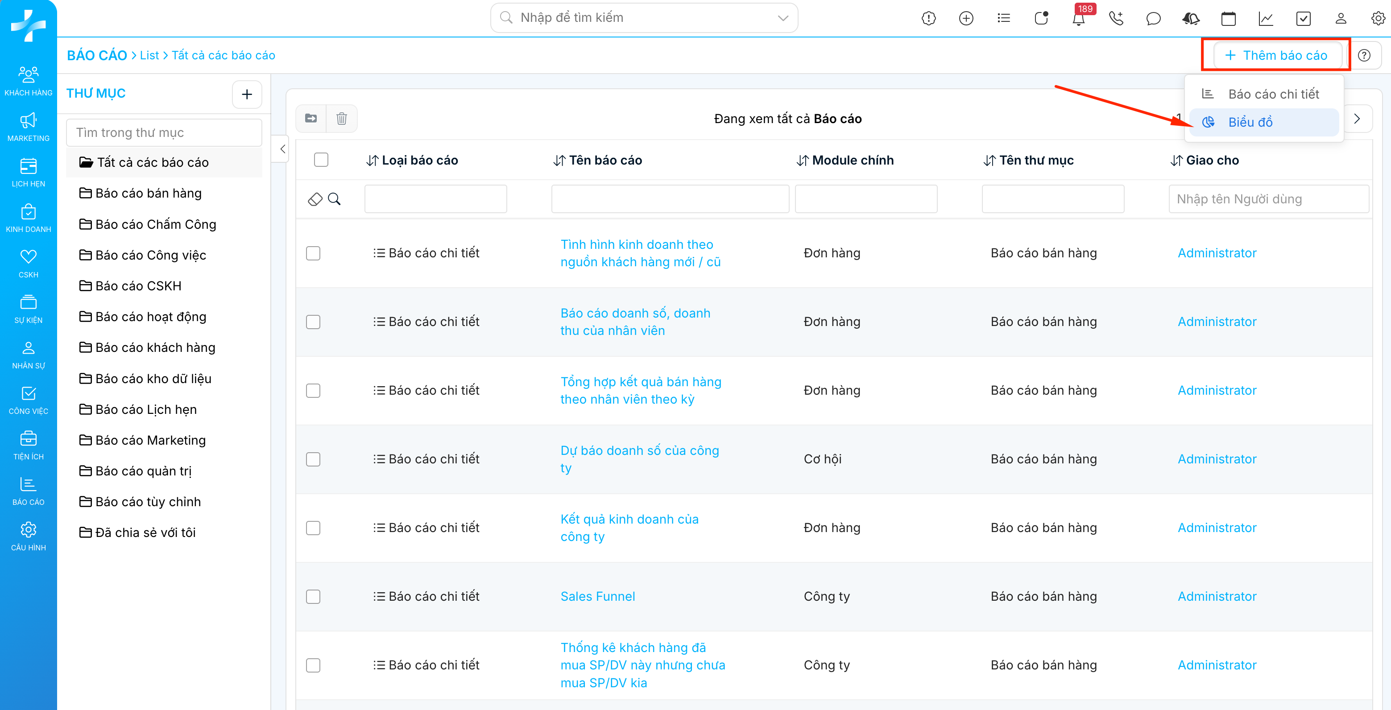
Task: Select checkbox for Dự báo doanh số row
Action: coord(313,459)
